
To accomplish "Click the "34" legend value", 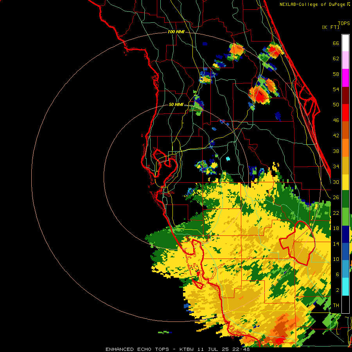I will [x=336, y=166].
